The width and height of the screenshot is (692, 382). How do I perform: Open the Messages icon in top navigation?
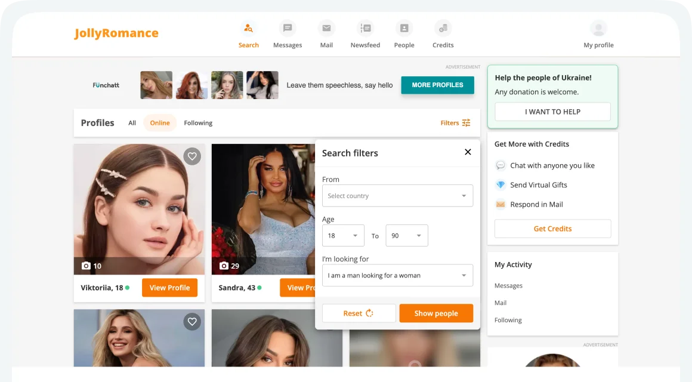click(288, 28)
